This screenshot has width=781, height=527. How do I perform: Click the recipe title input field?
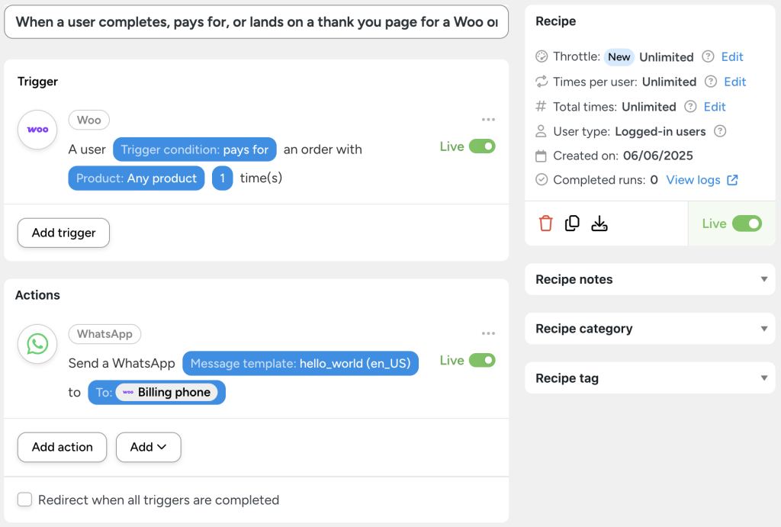pos(256,22)
